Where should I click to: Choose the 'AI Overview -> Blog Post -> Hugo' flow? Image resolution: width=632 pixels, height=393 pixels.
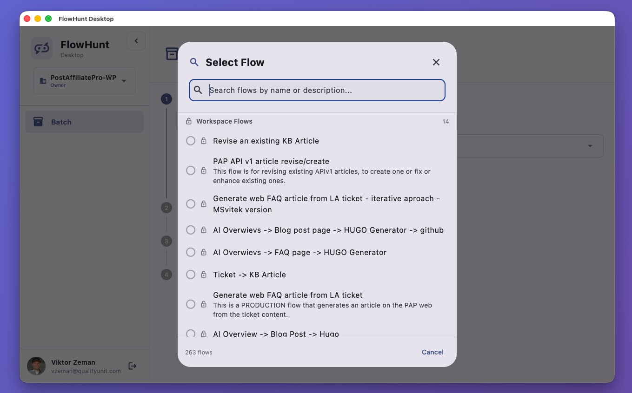click(x=276, y=334)
